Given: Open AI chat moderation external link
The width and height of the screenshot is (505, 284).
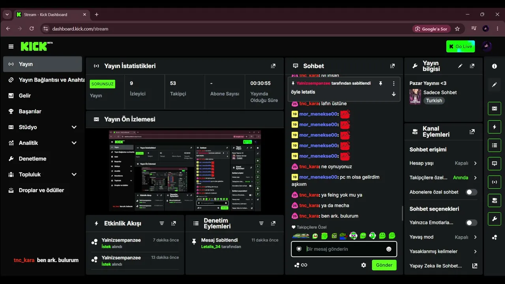Looking at the screenshot, I should 475,266.
